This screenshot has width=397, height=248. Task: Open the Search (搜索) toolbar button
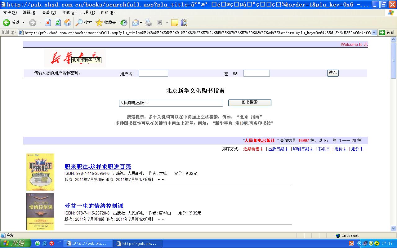coord(84,23)
